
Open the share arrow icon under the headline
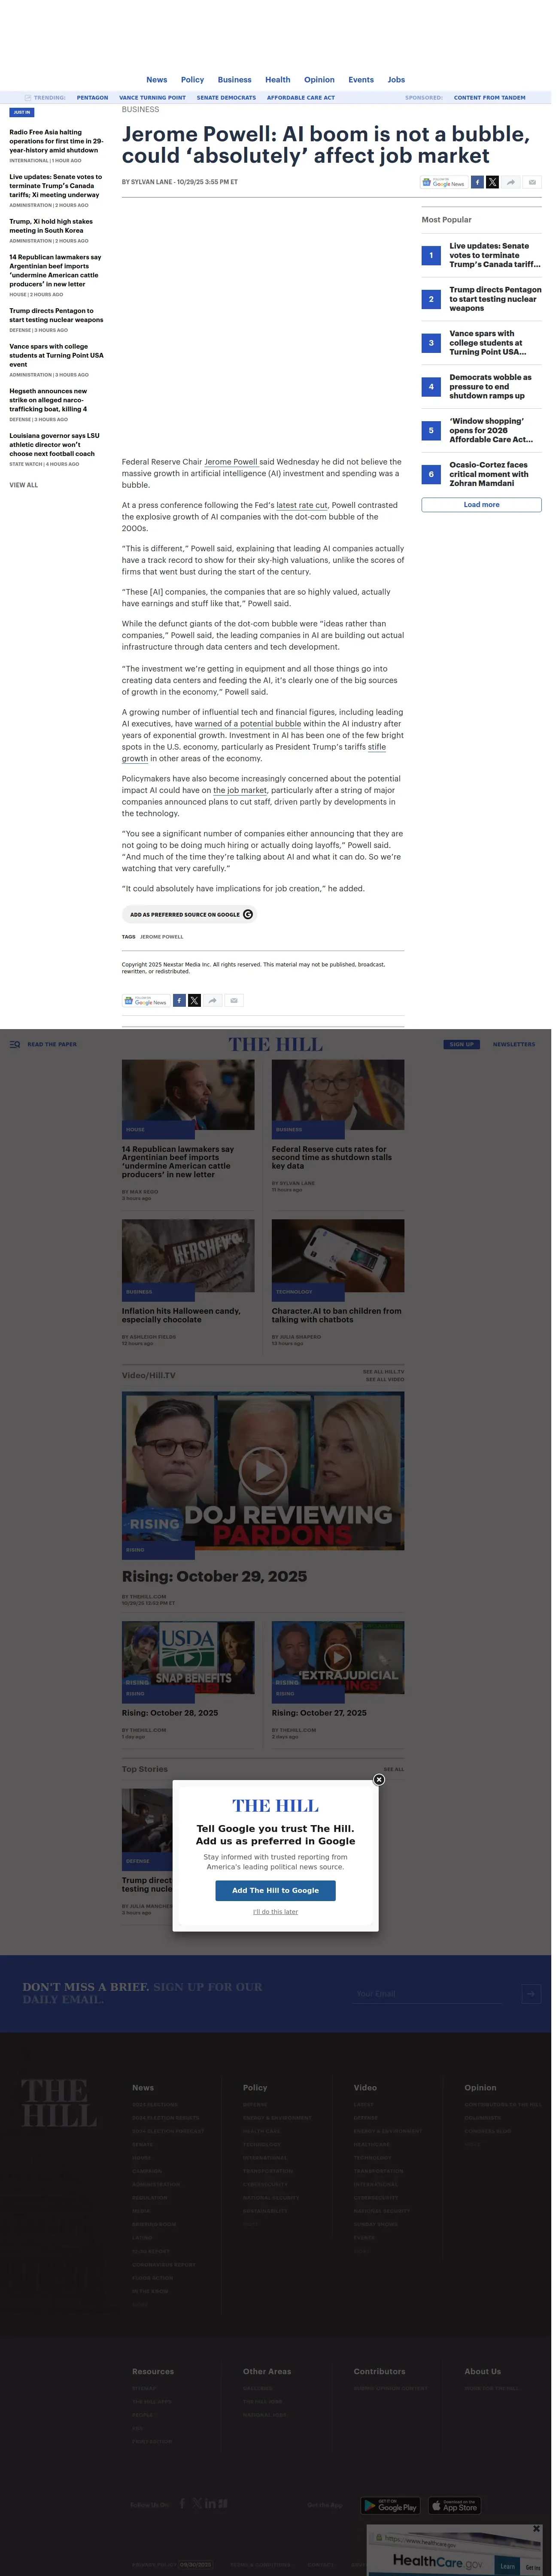coord(511,182)
